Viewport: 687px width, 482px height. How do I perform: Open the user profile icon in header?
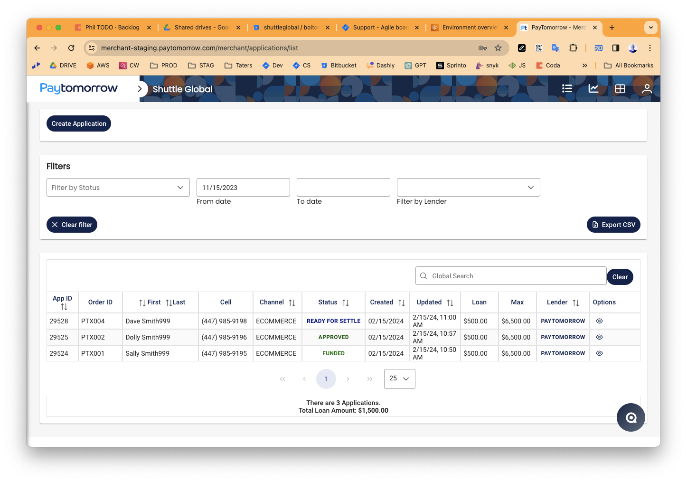(x=647, y=89)
